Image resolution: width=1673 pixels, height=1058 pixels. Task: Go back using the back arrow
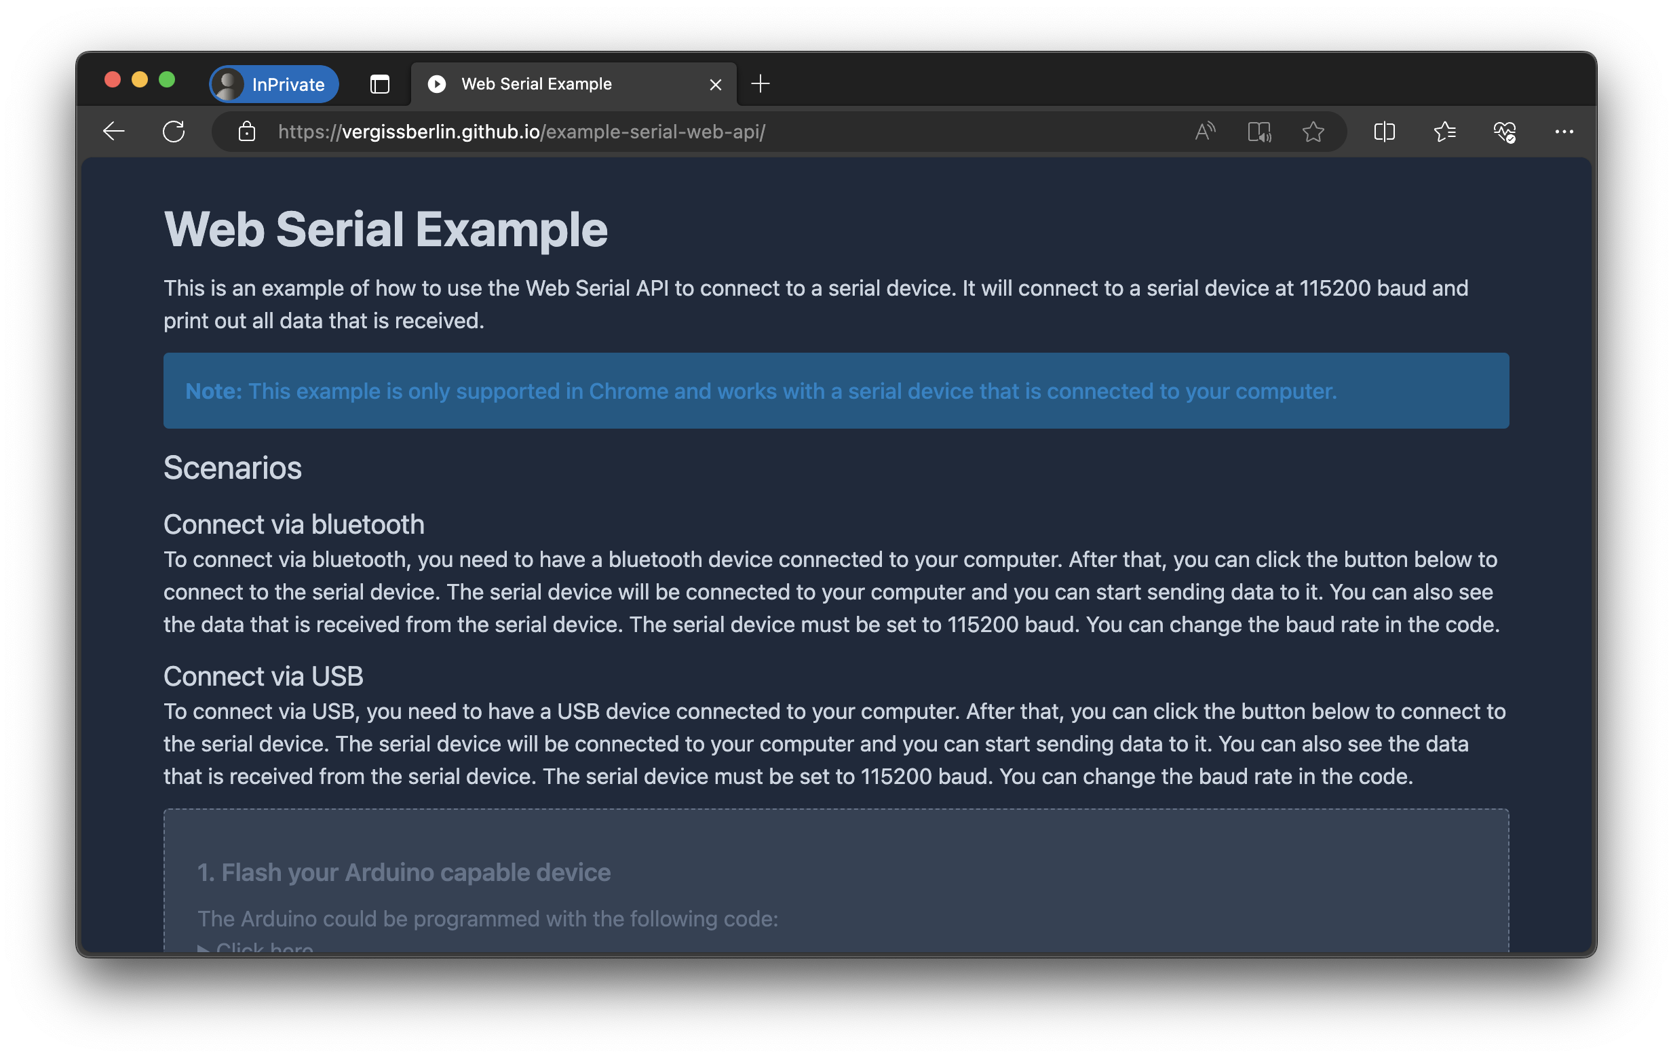[x=113, y=132]
